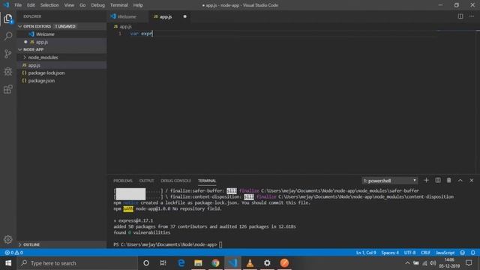Open Windows Settings from the taskbar

point(267,263)
